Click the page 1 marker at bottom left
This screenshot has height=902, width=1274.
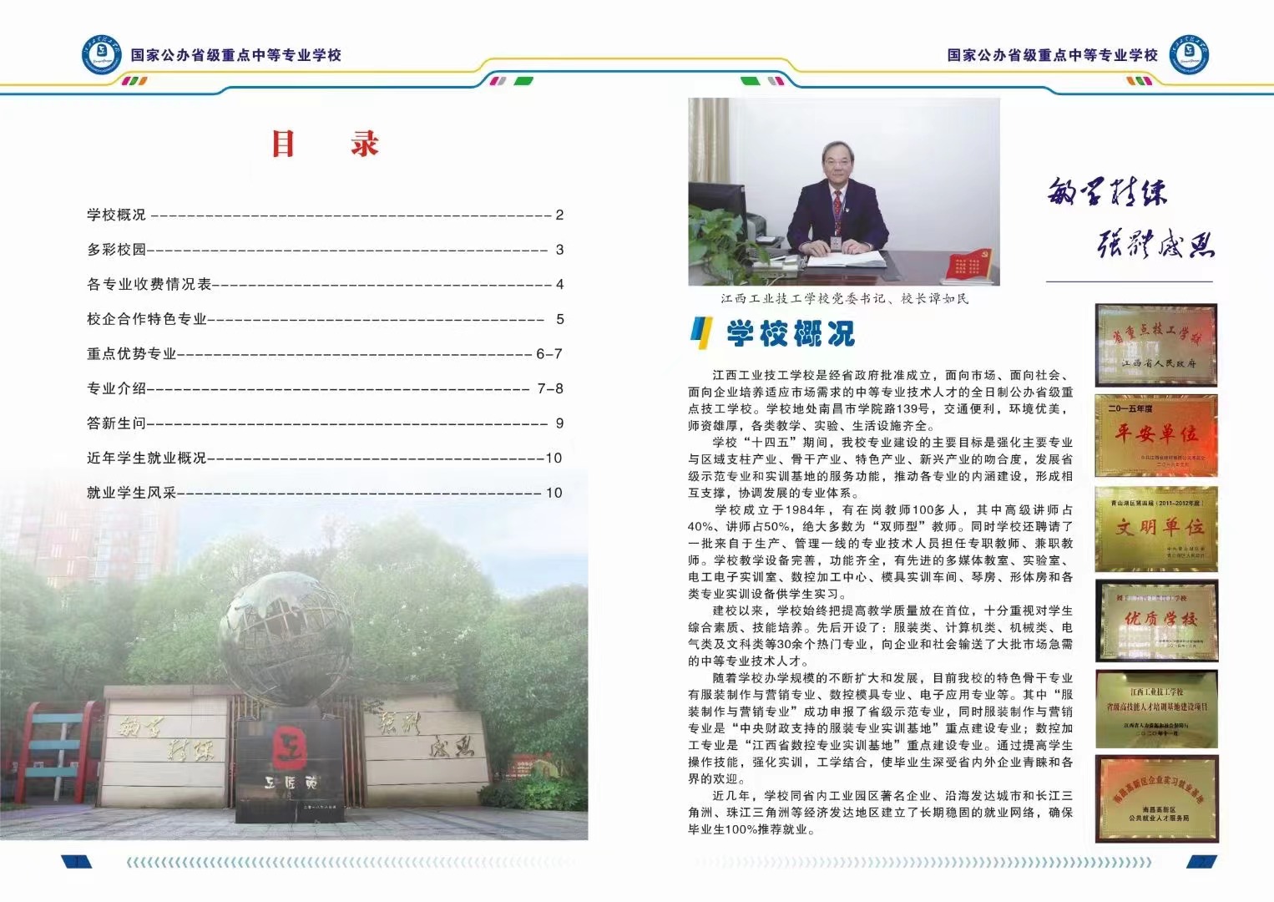pyautogui.click(x=76, y=861)
